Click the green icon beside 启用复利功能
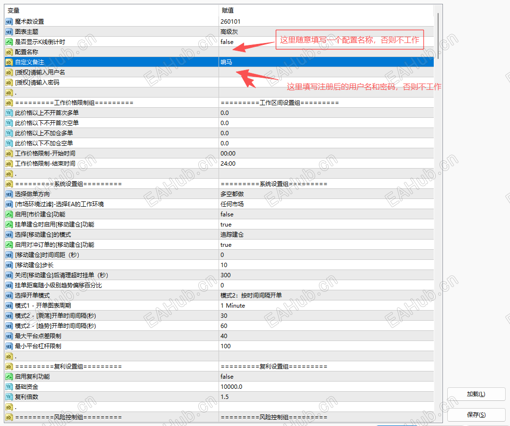Viewport: 510px width, 426px height. pyautogui.click(x=8, y=376)
